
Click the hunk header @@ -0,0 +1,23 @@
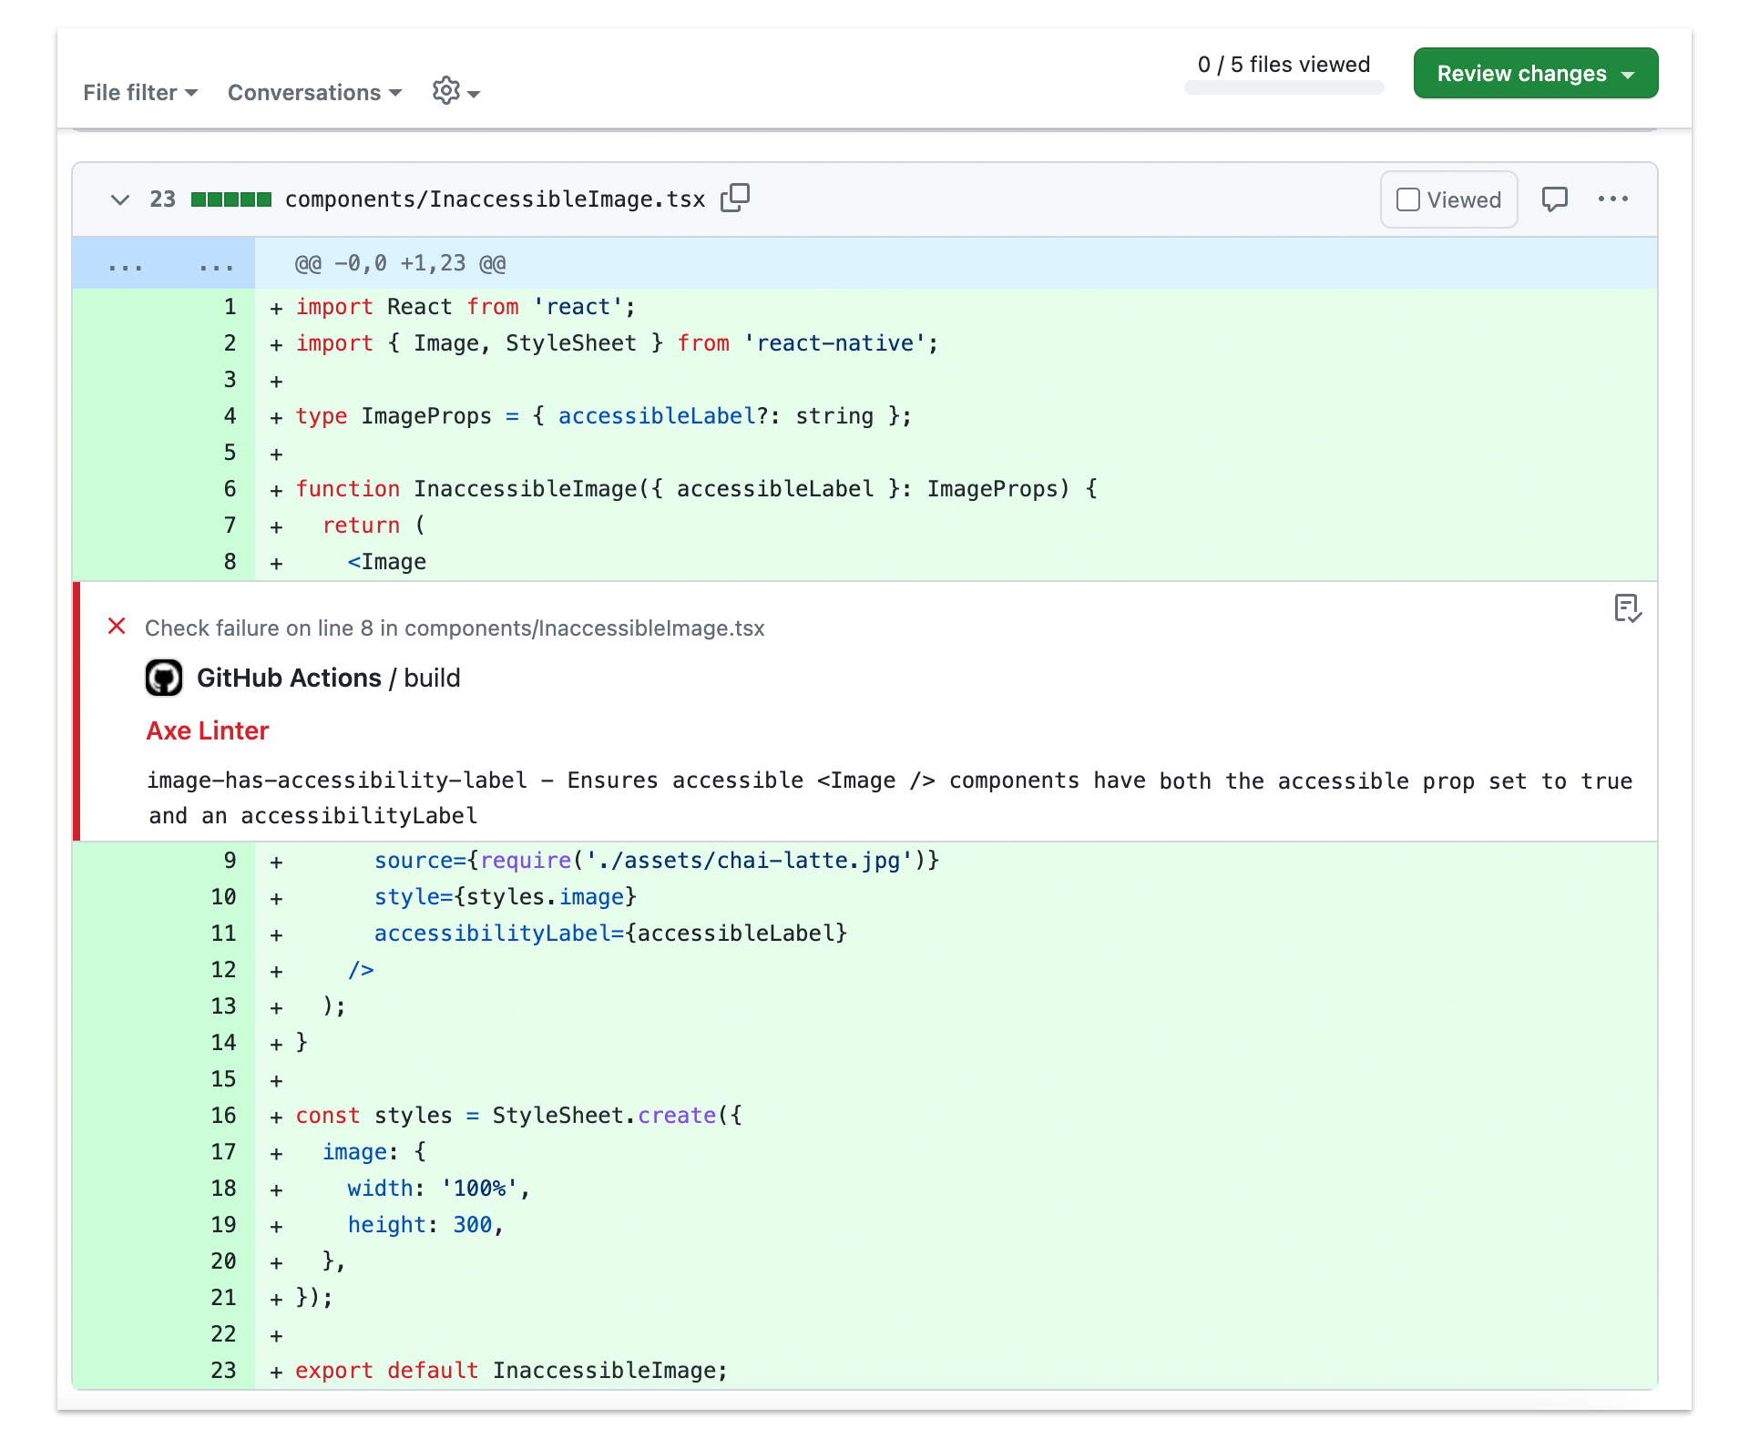tap(400, 263)
